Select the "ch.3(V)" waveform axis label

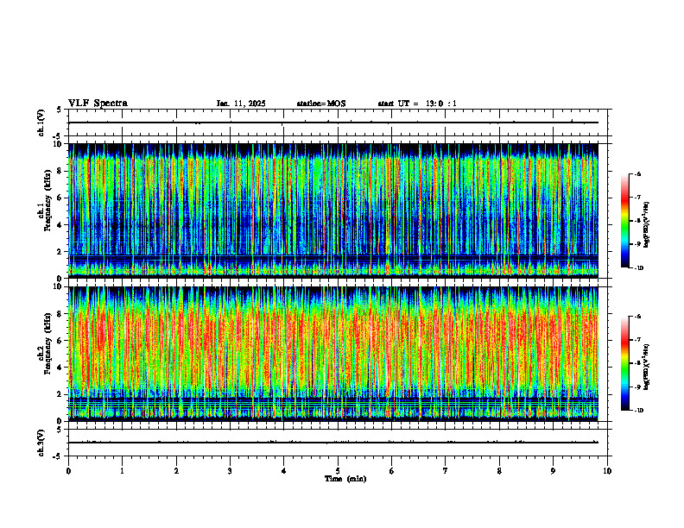[41, 443]
